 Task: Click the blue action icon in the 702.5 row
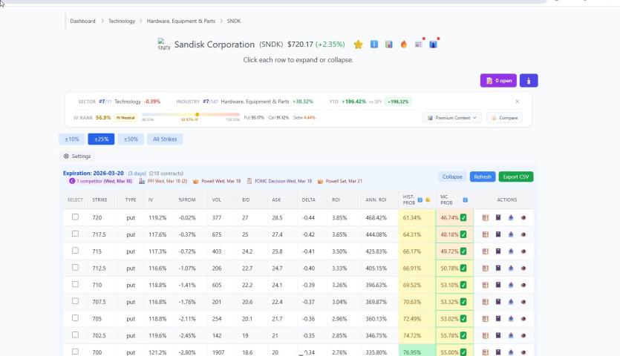point(511,335)
